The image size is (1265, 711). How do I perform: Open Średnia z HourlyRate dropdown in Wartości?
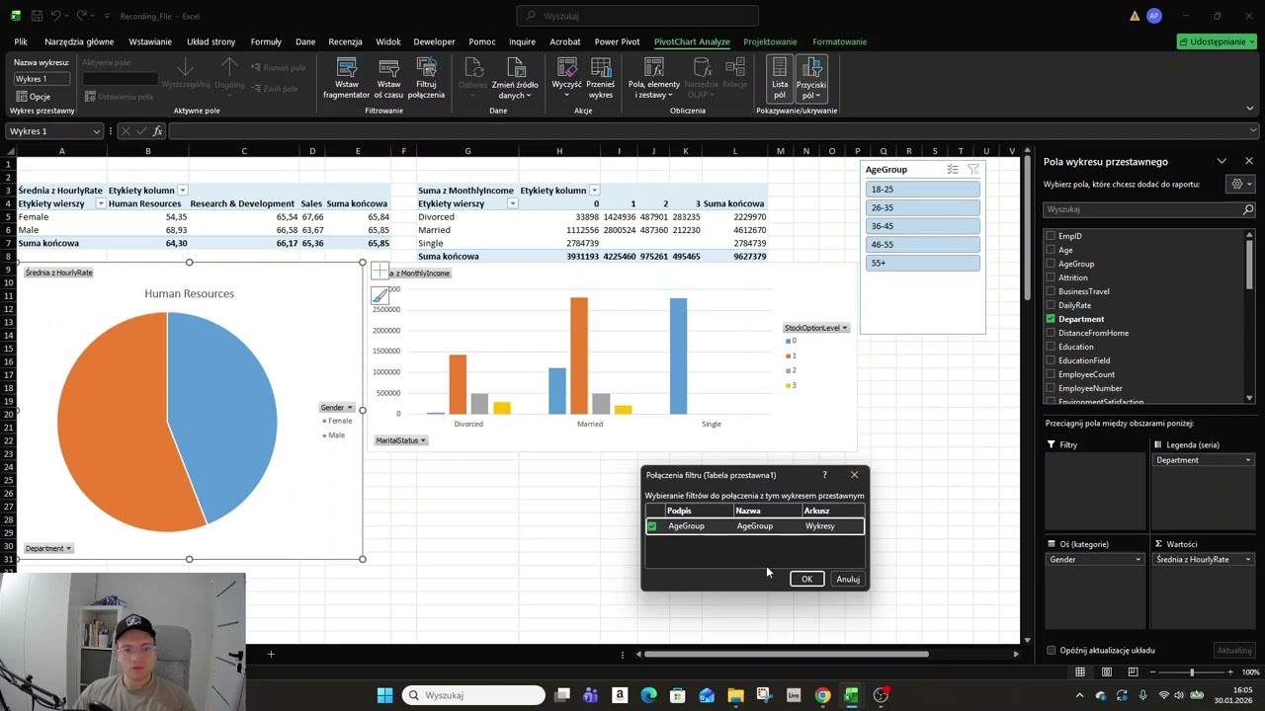tap(1247, 560)
